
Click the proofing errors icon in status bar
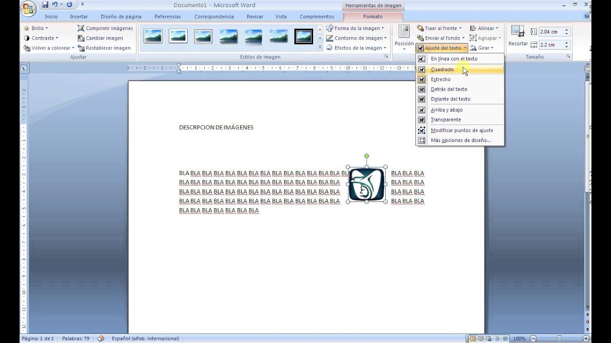101,339
